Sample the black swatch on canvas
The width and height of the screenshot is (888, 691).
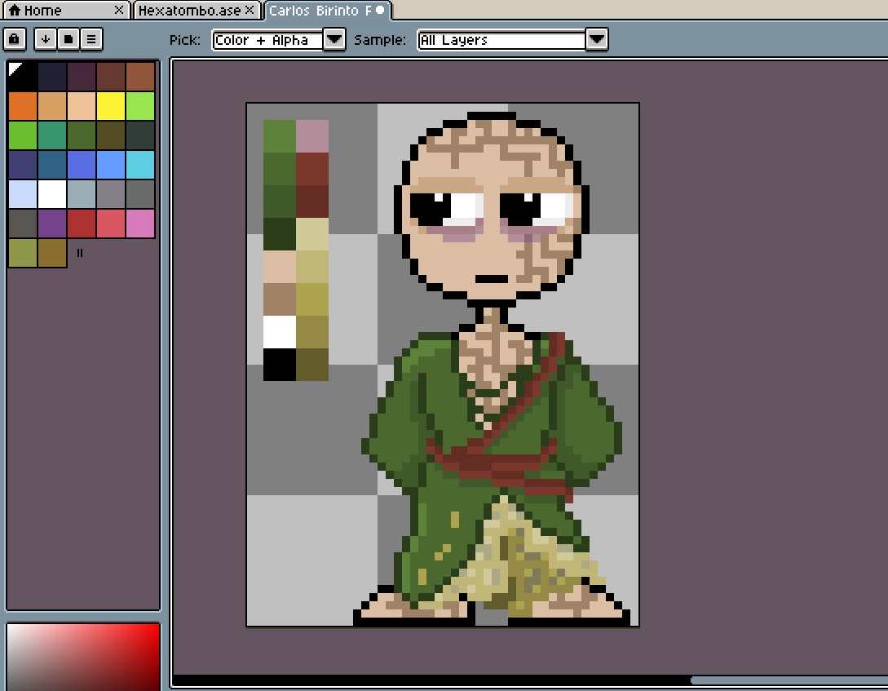click(x=280, y=364)
